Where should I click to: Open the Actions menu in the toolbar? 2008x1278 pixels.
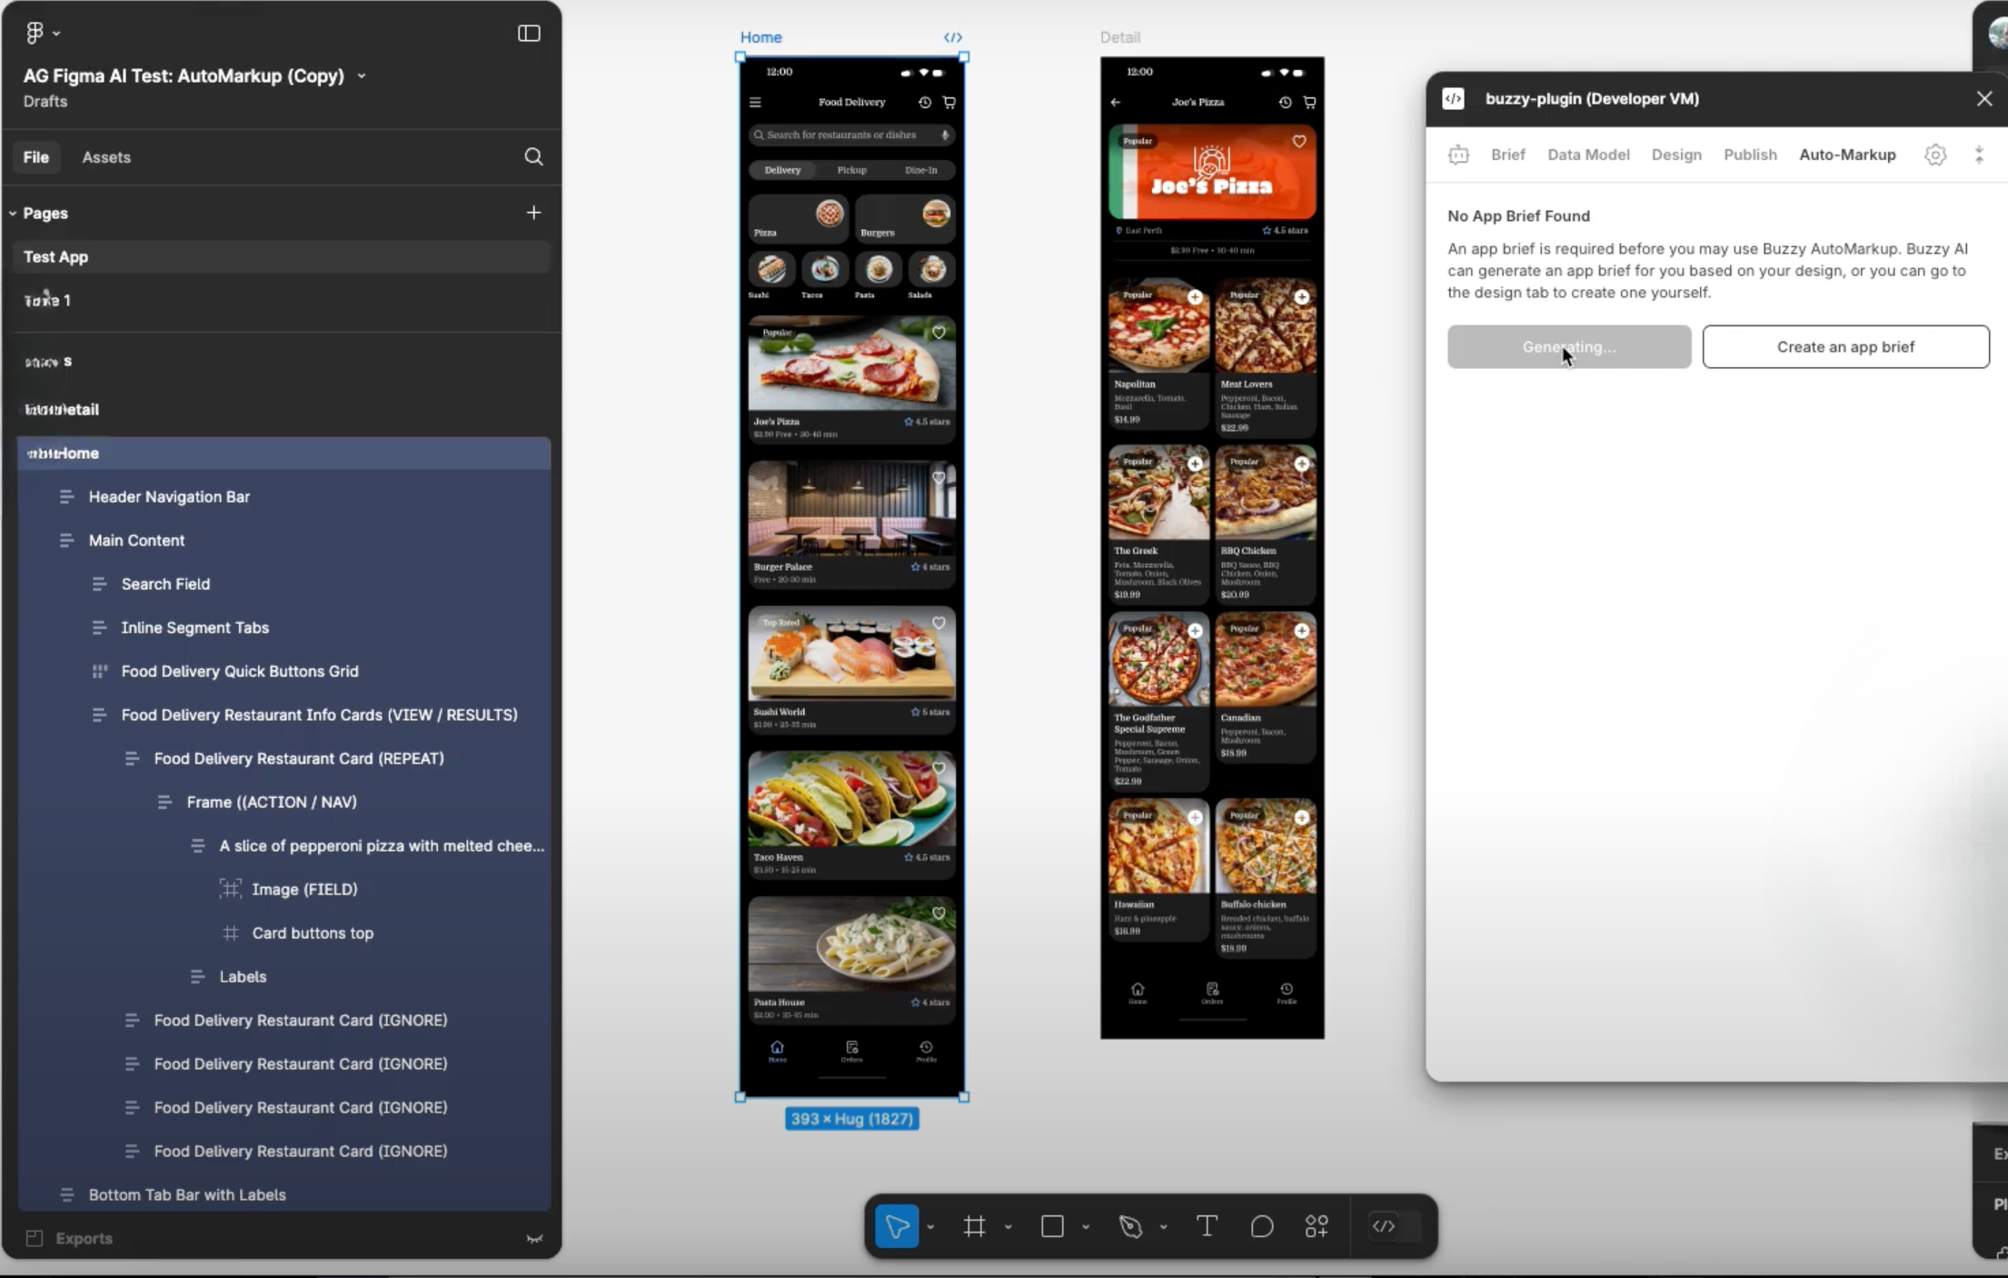point(1317,1226)
